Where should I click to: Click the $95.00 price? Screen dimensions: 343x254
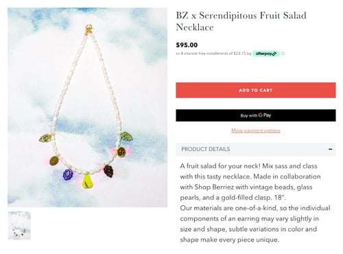click(187, 45)
